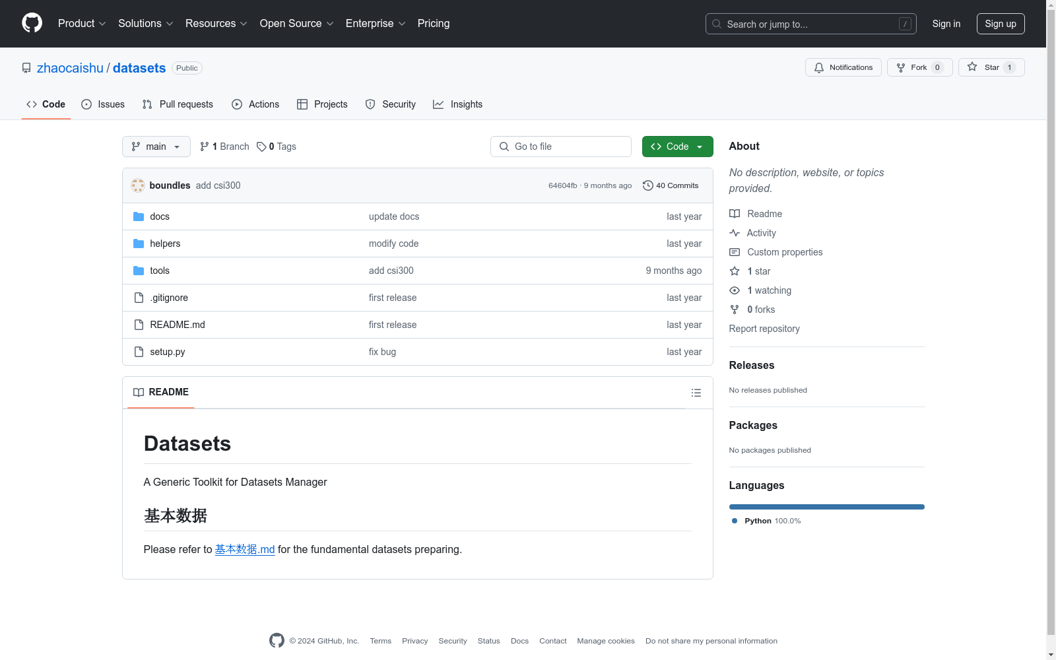Click the boundles user avatar

tap(138, 185)
